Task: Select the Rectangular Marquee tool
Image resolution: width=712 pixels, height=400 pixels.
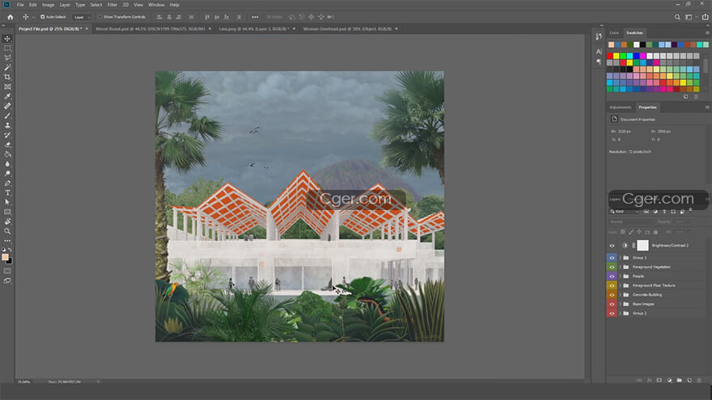Action: (x=7, y=48)
